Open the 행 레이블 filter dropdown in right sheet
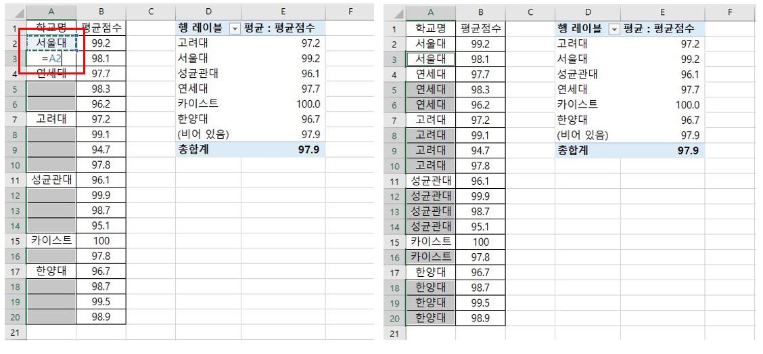The image size is (763, 354). click(615, 30)
